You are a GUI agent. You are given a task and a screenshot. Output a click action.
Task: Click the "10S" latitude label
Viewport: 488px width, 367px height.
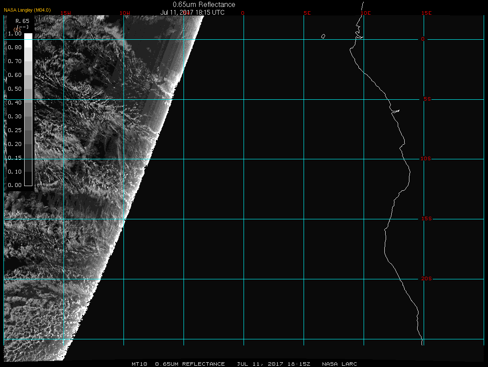click(x=426, y=159)
